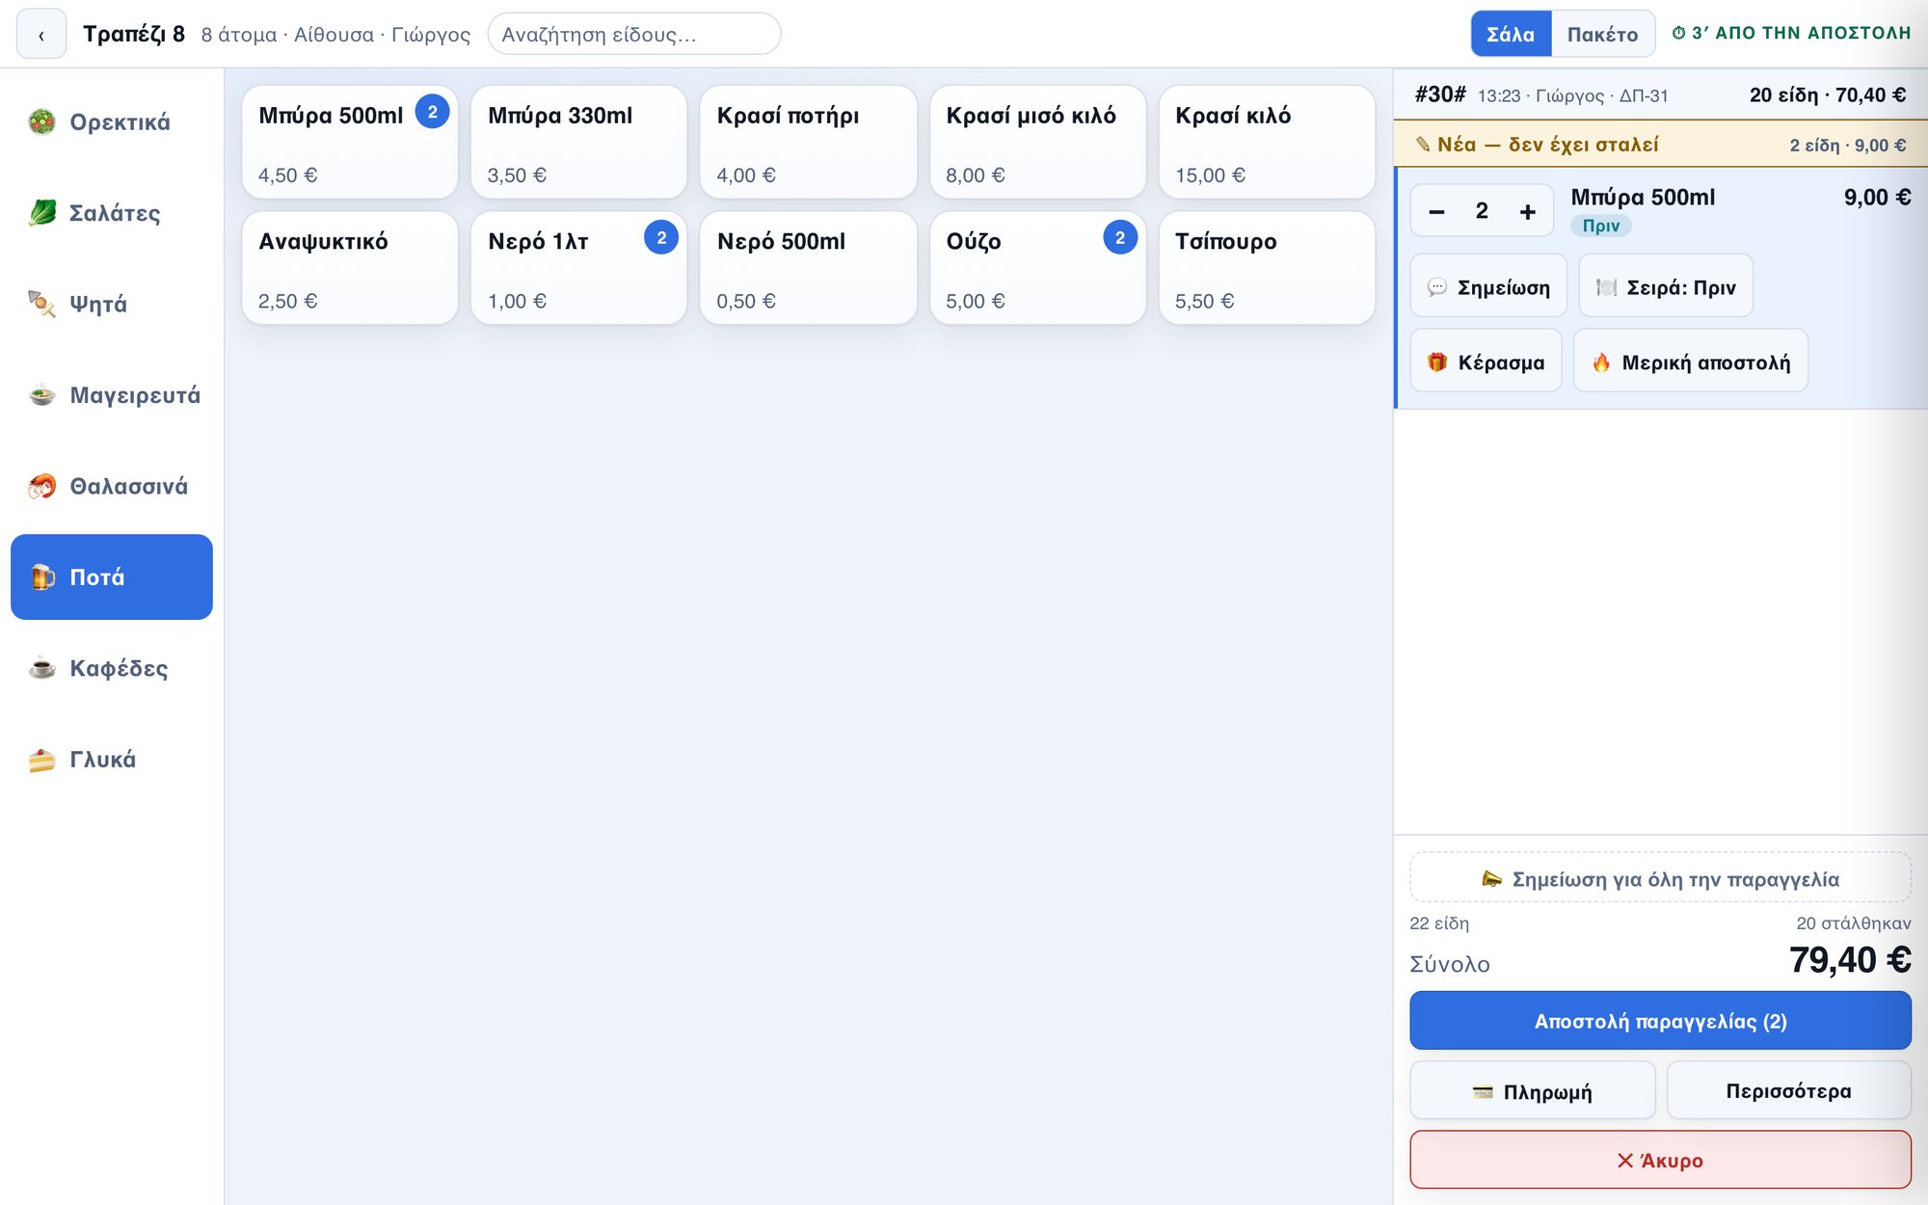This screenshot has width=1928, height=1205.
Task: Switch to Πακέτο mode
Action: [1602, 35]
